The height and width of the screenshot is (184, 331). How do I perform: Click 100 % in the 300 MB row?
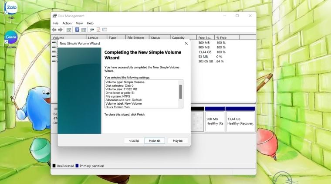(x=221, y=43)
